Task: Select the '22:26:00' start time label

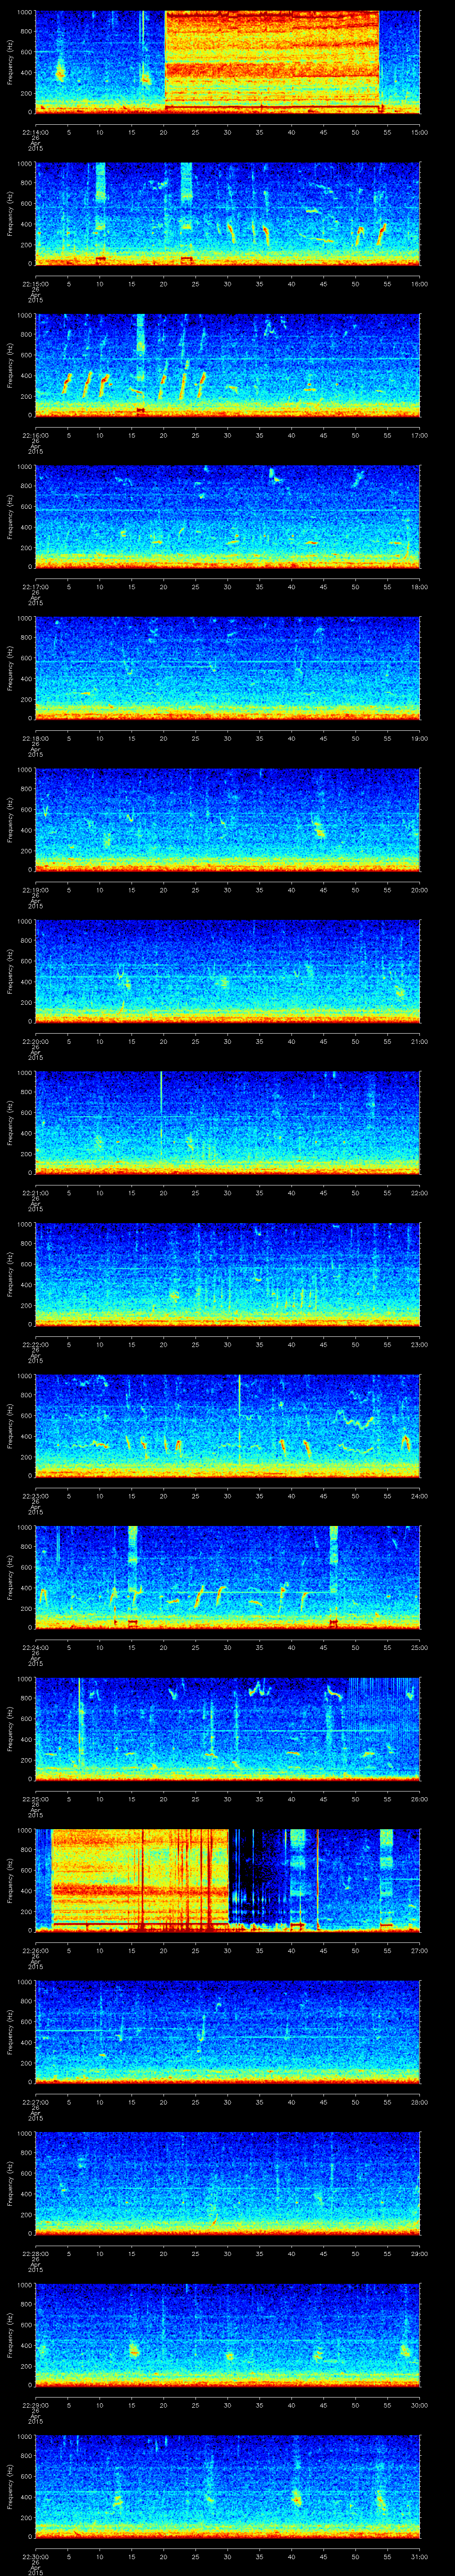Action: (x=35, y=1950)
